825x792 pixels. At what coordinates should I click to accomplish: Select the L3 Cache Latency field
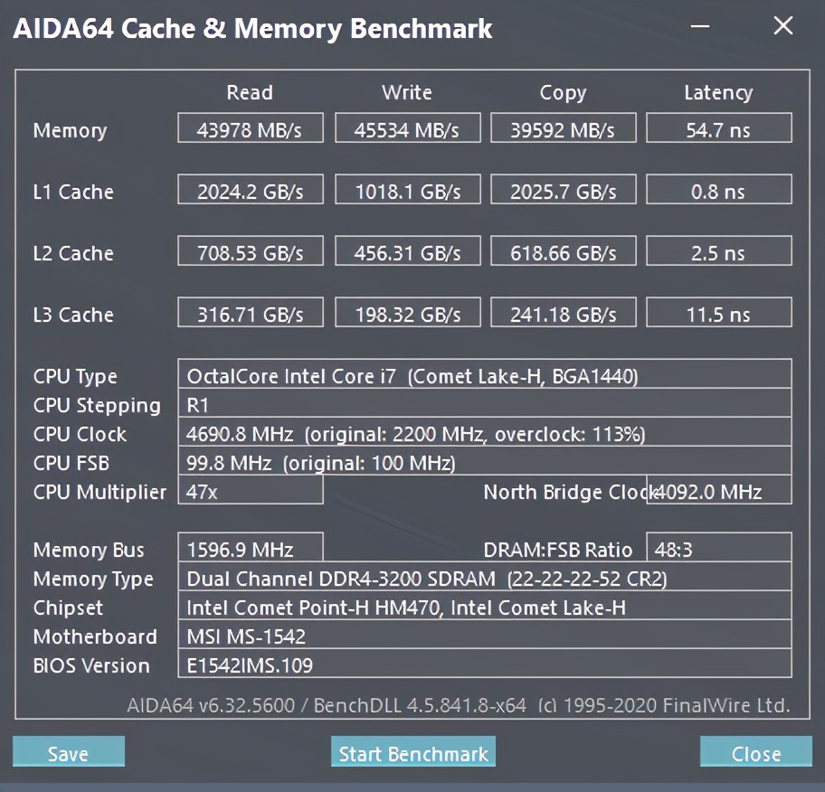coord(718,314)
